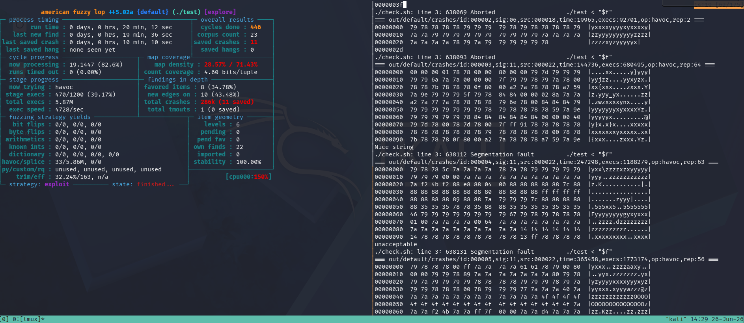Click the 'overall results' section header

pyautogui.click(x=227, y=20)
